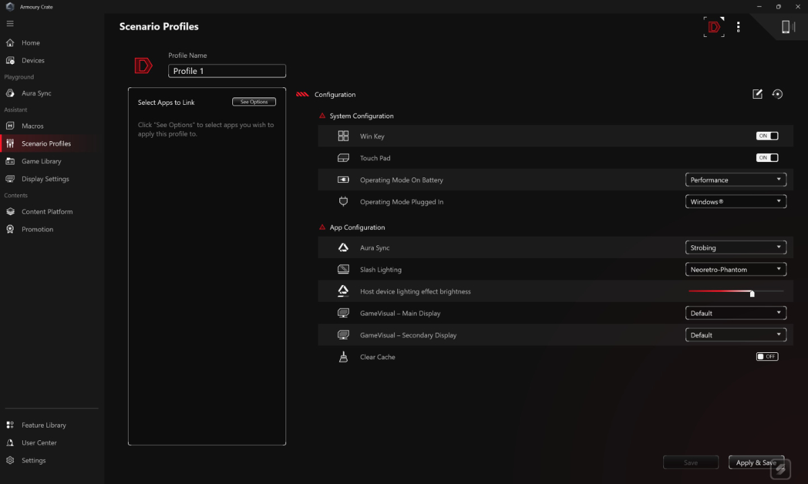808x484 pixels.
Task: Click the Touch Pad row icon
Action: (x=343, y=158)
